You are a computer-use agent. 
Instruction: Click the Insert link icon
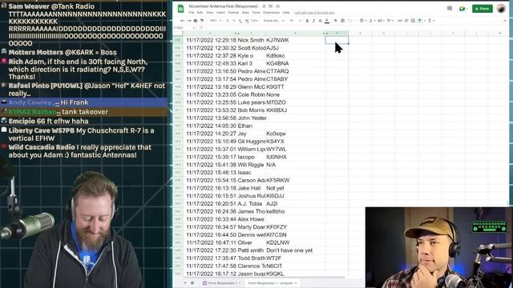(400, 21)
